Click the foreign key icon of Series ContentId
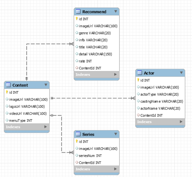The height and width of the screenshot is (177, 192). coord(77,162)
